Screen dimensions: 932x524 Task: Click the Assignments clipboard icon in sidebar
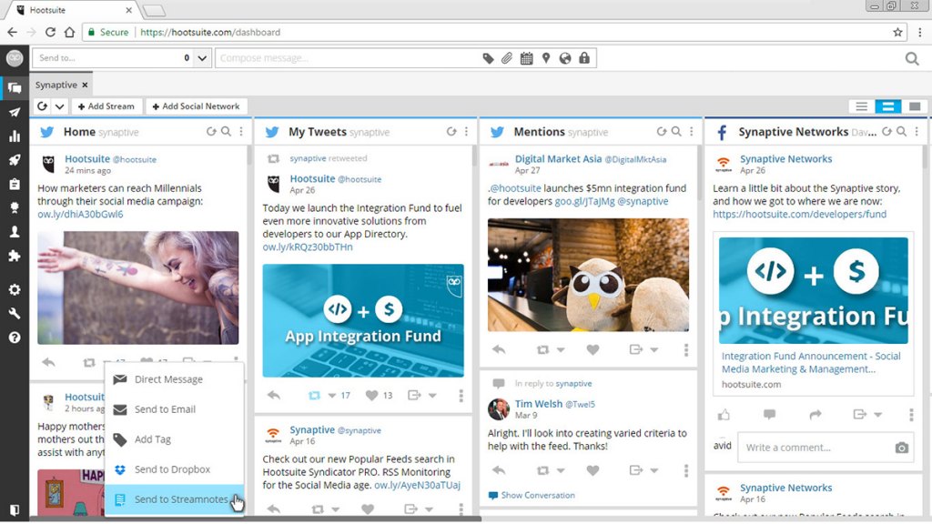tap(14, 186)
